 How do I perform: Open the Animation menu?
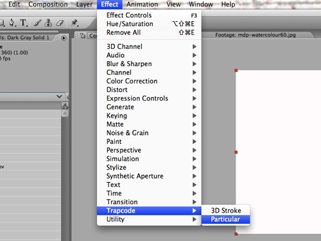[142, 4]
